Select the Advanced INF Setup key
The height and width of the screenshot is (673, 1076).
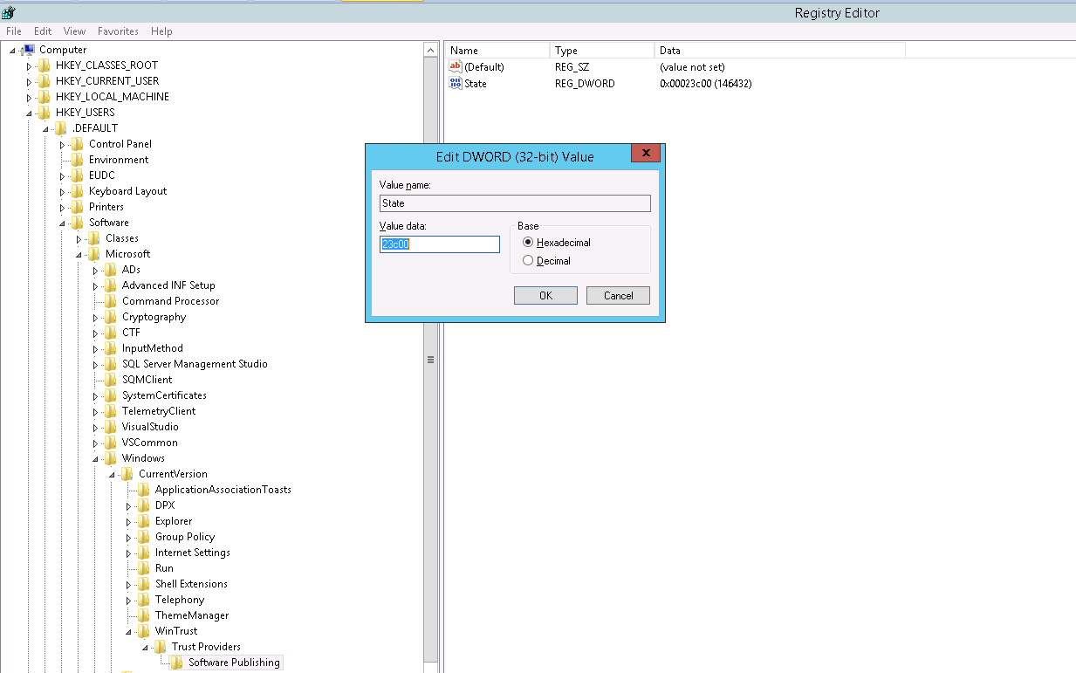tap(168, 285)
